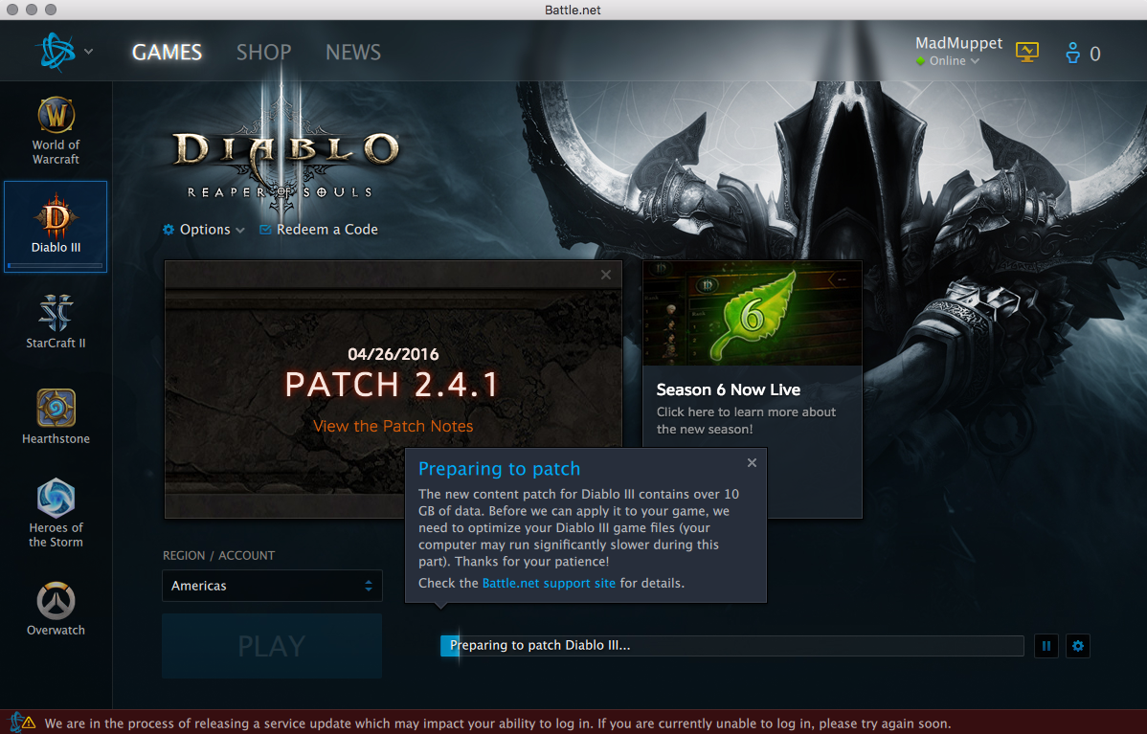This screenshot has height=734, width=1147.
Task: Click the warning triangle in the status bar
Action: point(28,723)
